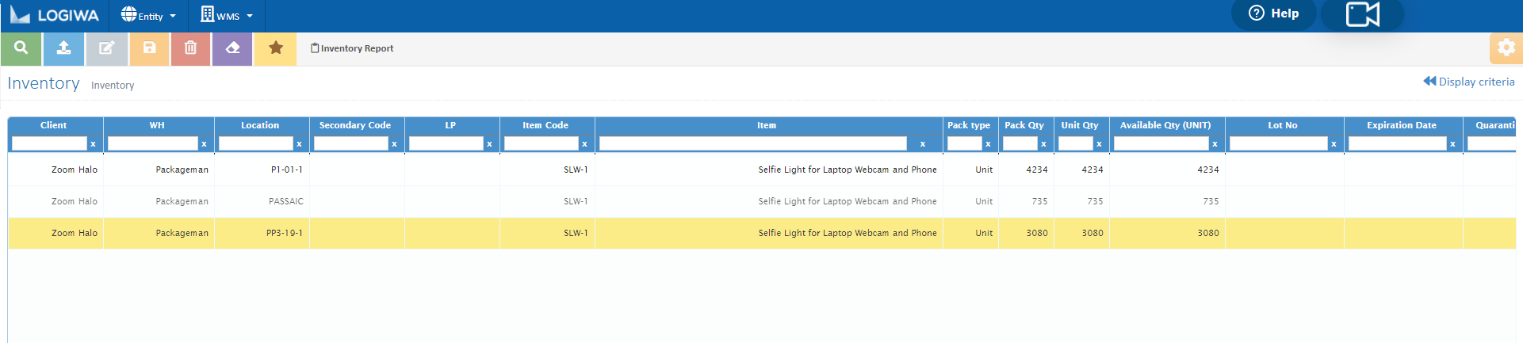Click the yellow star favorite button

[x=276, y=48]
